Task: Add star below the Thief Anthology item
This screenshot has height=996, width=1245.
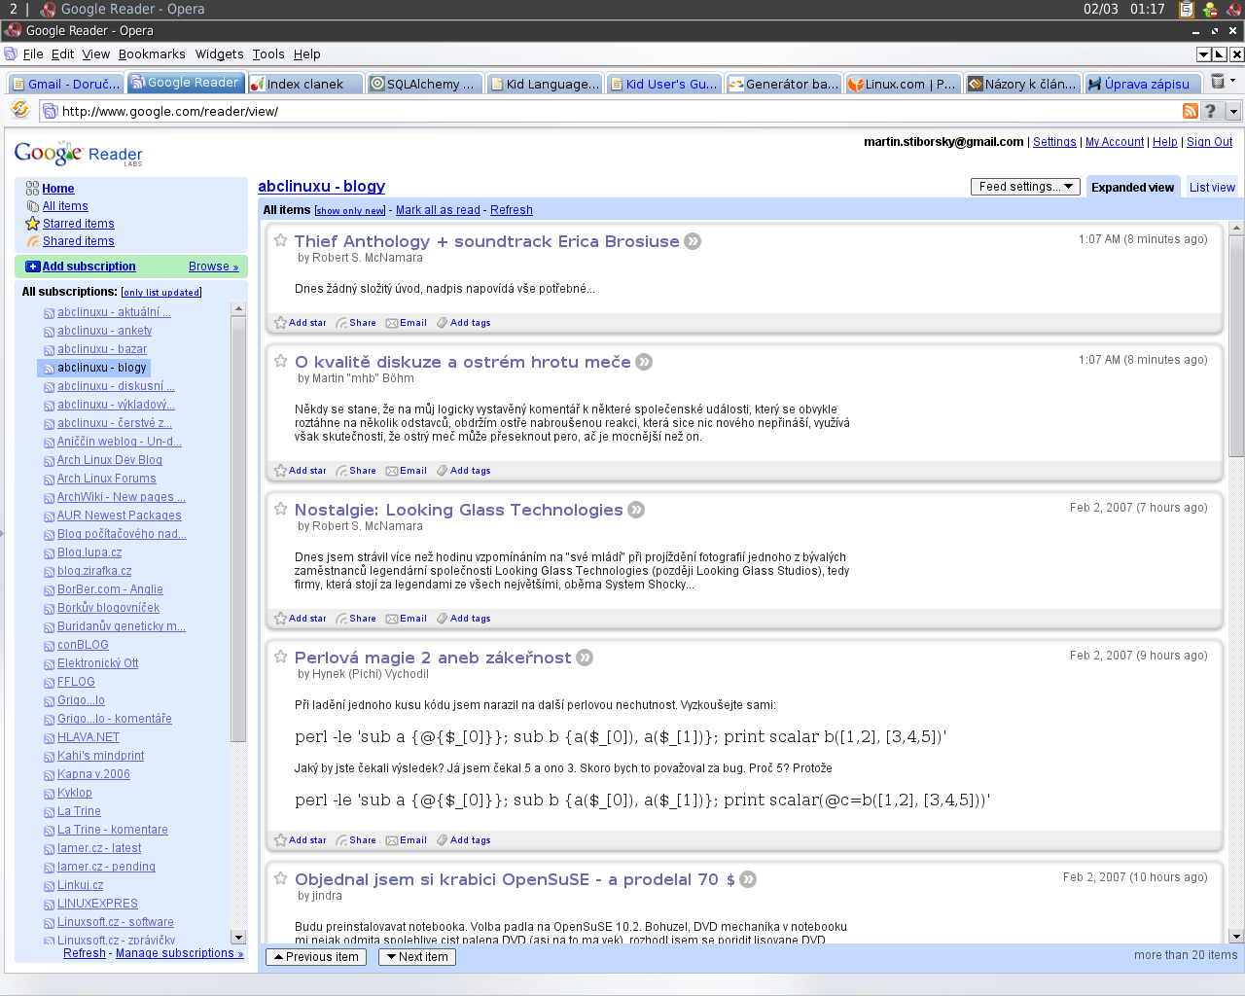Action: (x=301, y=323)
